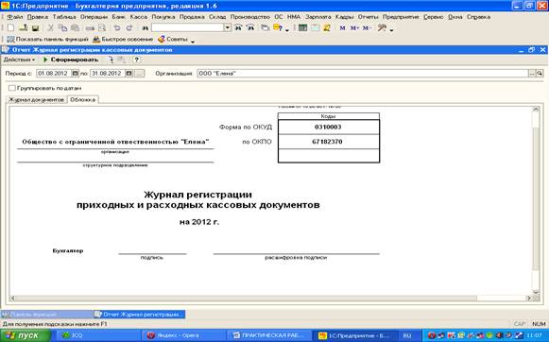Open the Касса menu

tap(139, 17)
